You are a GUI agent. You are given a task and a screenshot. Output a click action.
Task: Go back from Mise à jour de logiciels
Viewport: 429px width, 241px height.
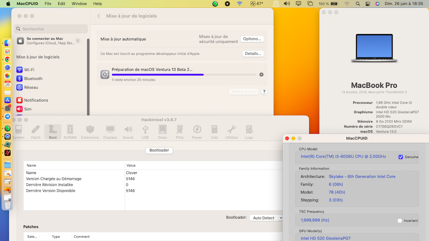99,16
